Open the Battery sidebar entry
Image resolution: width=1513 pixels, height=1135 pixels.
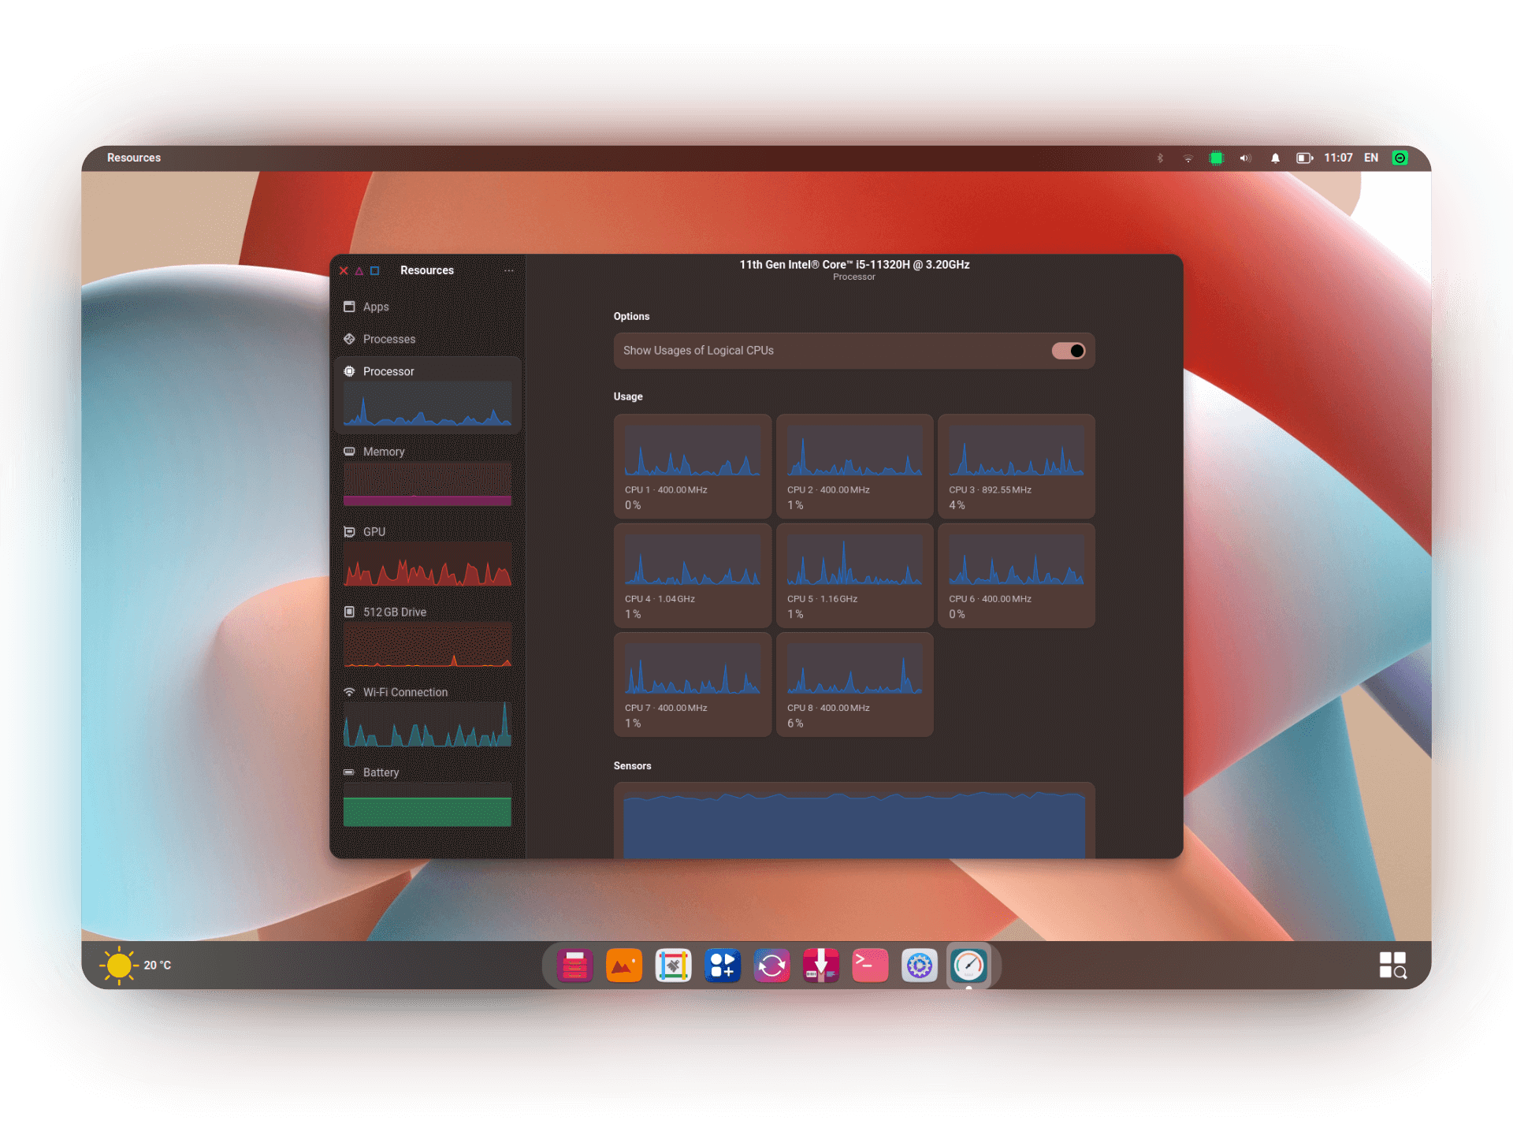pyautogui.click(x=427, y=797)
